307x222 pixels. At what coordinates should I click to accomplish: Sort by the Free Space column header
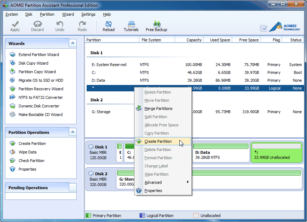[x=246, y=40]
